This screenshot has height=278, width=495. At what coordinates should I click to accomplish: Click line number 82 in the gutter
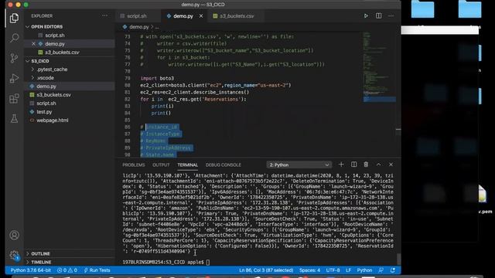tap(127, 100)
